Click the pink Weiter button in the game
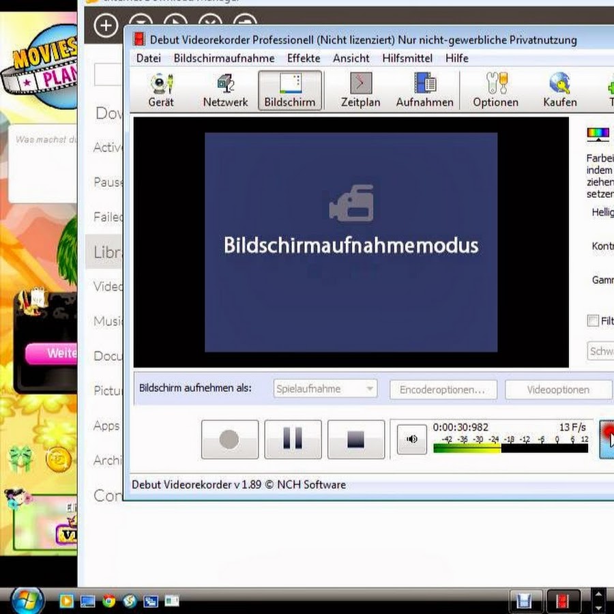Viewport: 614px width, 614px height. (51, 353)
